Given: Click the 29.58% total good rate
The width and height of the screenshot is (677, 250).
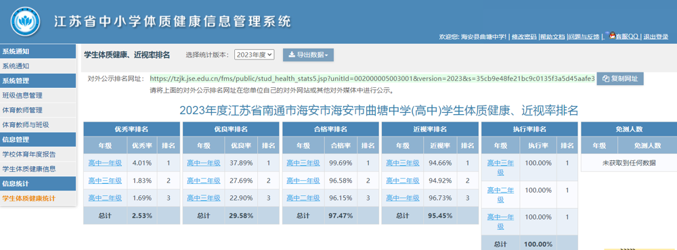Looking at the screenshot, I should 242,216.
